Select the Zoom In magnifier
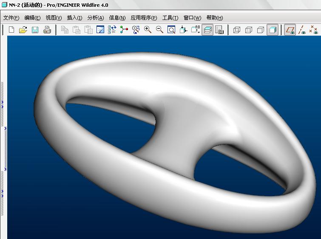 (148, 30)
